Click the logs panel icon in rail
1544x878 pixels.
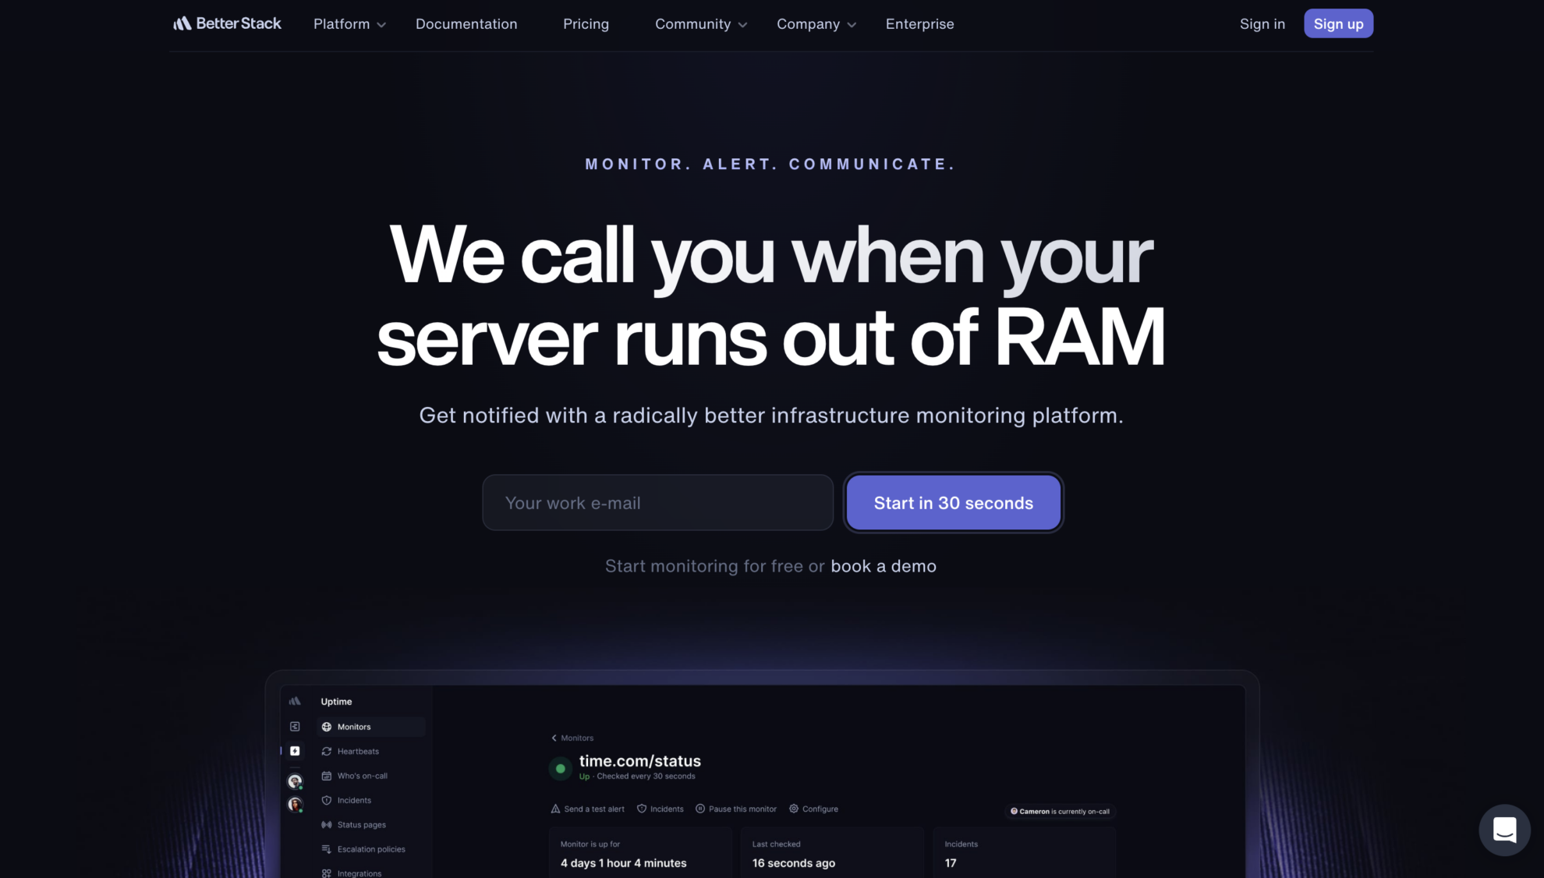tap(295, 727)
